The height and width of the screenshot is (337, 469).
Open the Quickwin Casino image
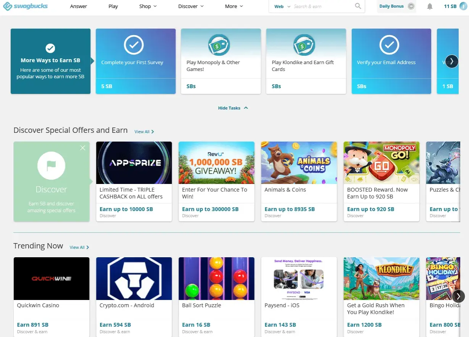coord(52,279)
